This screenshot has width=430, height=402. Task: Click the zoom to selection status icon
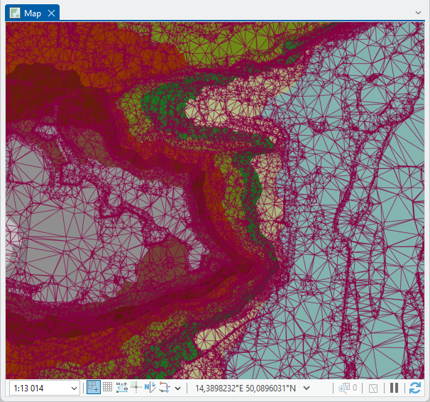pyautogui.click(x=373, y=388)
